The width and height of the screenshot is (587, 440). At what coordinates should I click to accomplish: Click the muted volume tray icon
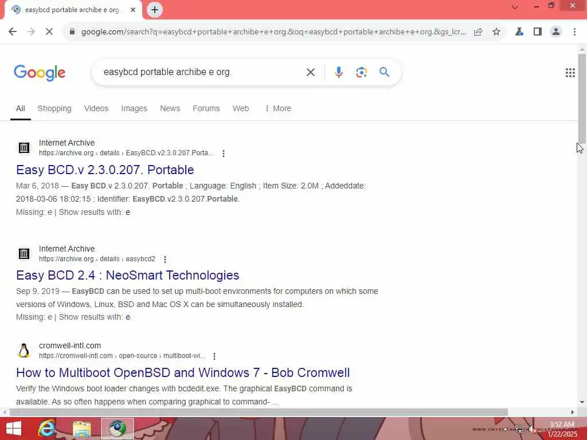pyautogui.click(x=533, y=429)
